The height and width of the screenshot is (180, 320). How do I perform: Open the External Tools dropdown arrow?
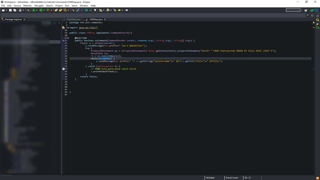click(51, 10)
